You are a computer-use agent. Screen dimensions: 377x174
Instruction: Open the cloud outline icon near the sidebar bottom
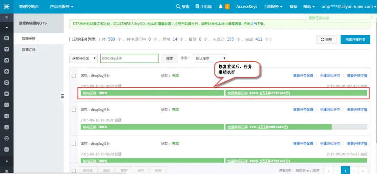(x=7, y=149)
